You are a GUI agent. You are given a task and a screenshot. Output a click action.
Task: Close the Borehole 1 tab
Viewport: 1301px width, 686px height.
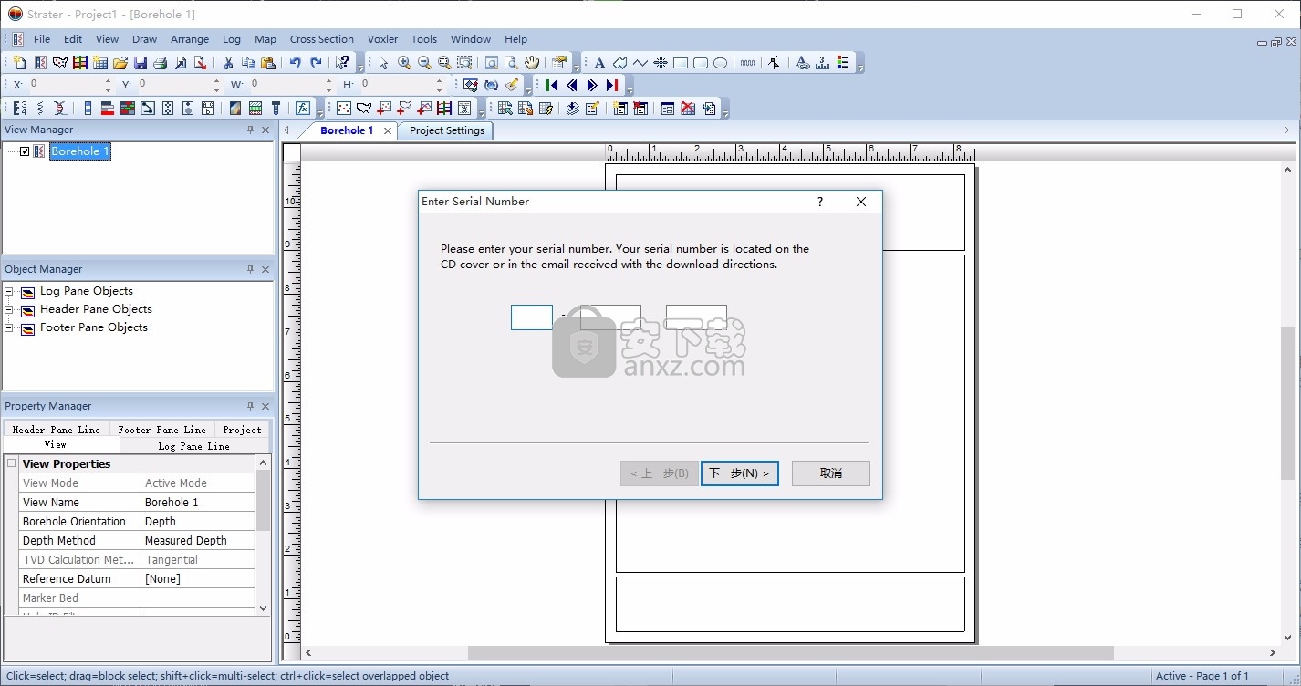click(388, 130)
